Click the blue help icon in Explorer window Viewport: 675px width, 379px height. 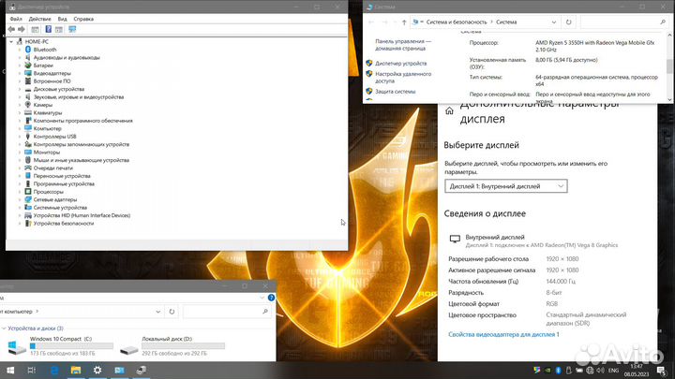pyautogui.click(x=271, y=298)
